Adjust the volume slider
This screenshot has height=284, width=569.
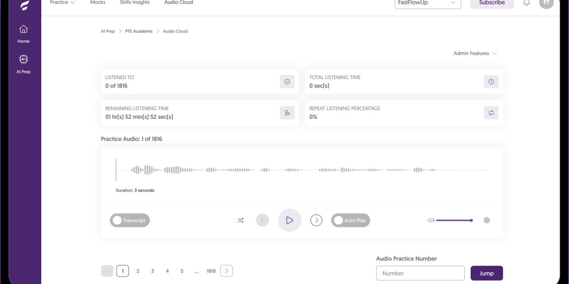[454, 221]
